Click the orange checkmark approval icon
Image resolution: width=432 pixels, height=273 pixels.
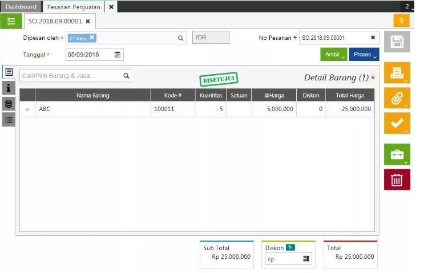(397, 123)
